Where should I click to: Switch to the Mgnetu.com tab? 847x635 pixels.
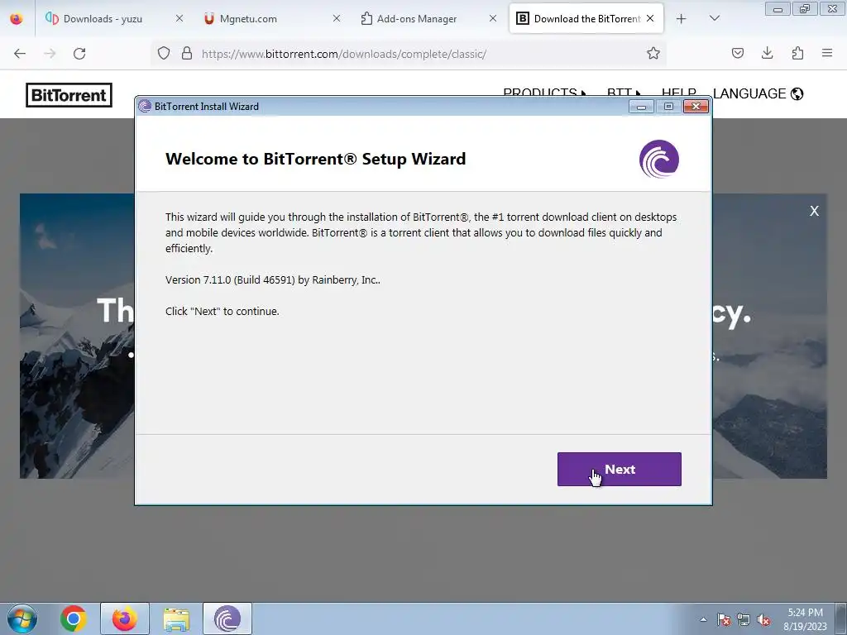248,19
